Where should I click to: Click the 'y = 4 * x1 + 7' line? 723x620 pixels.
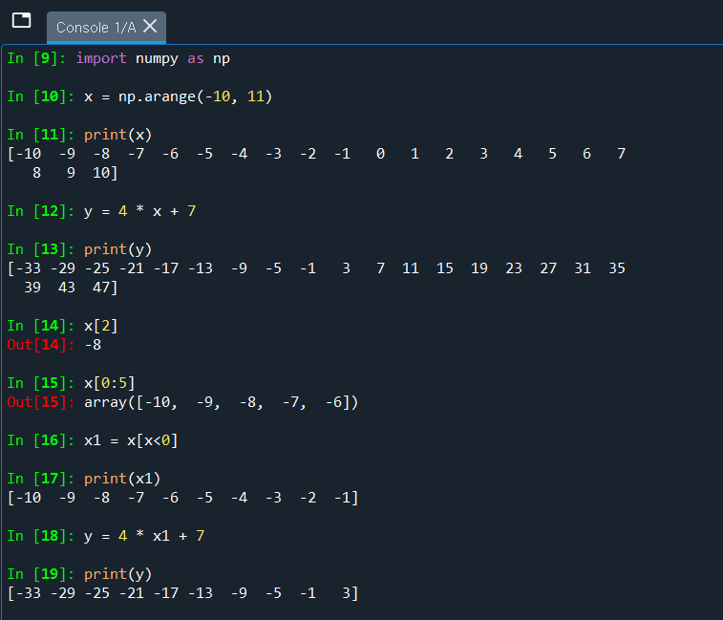pyautogui.click(x=143, y=536)
